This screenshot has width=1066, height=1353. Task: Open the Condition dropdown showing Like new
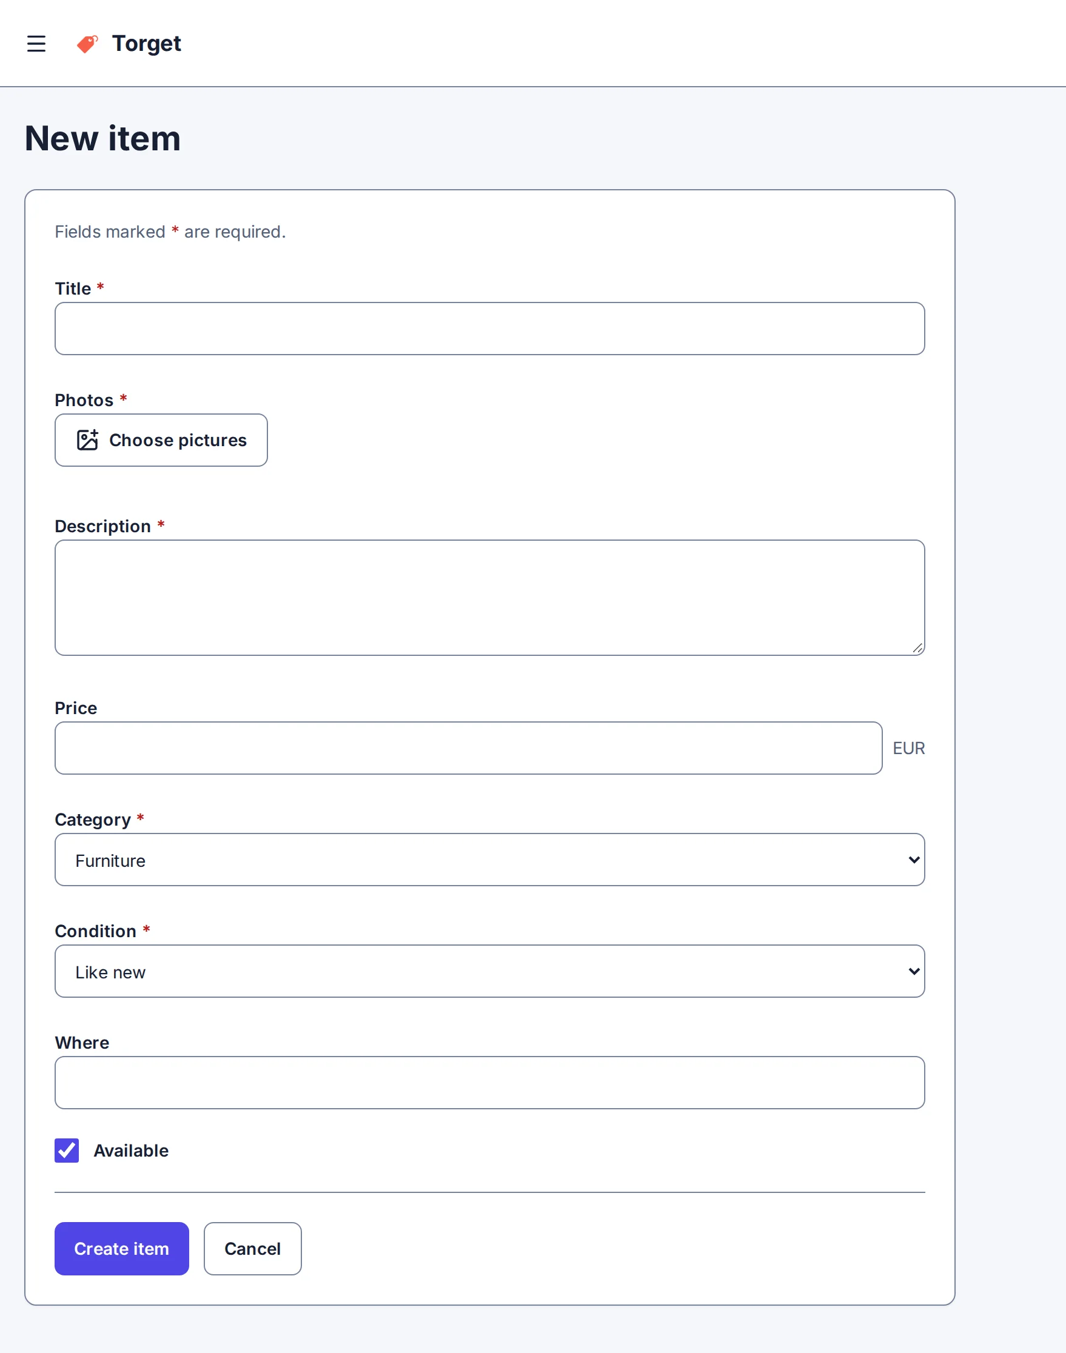tap(489, 971)
